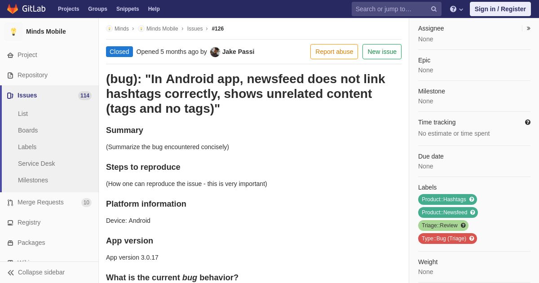Open the Projects menu in top bar
539x283 pixels.
point(68,9)
